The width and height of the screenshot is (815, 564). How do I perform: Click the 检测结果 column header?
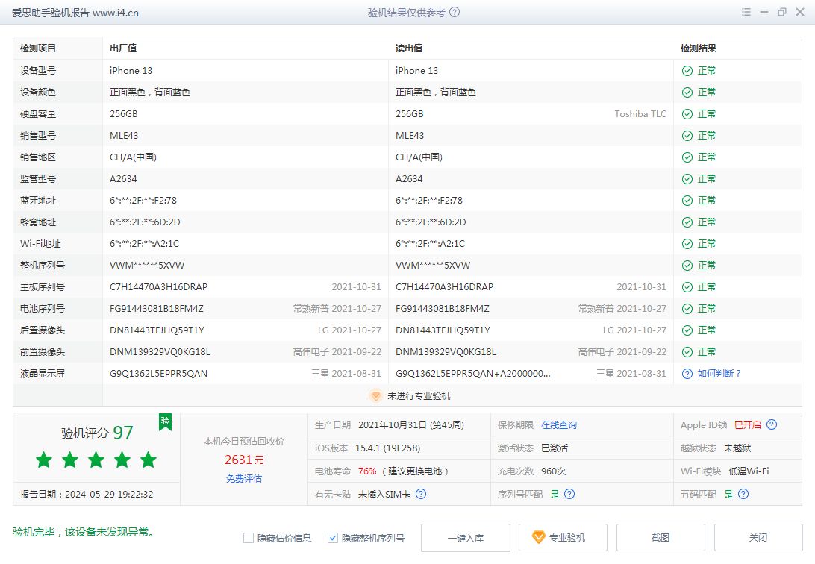(x=698, y=48)
